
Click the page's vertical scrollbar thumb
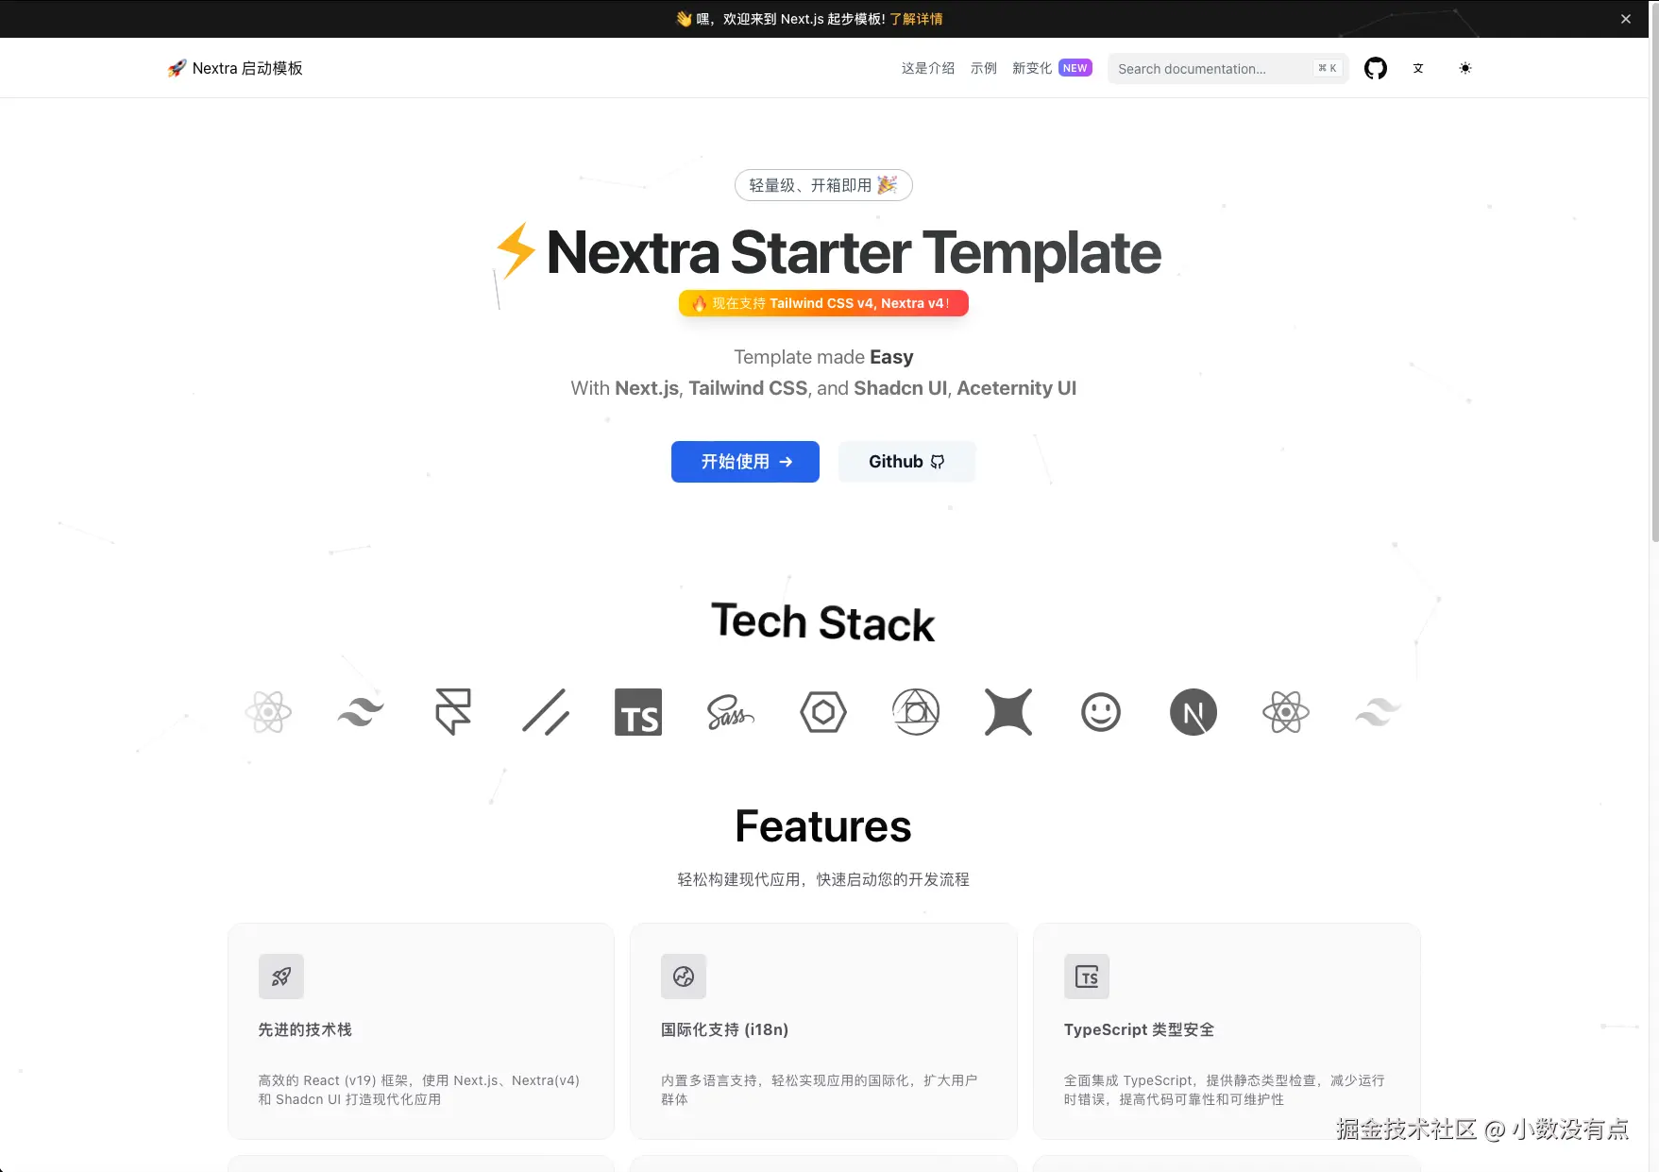(x=1654, y=274)
